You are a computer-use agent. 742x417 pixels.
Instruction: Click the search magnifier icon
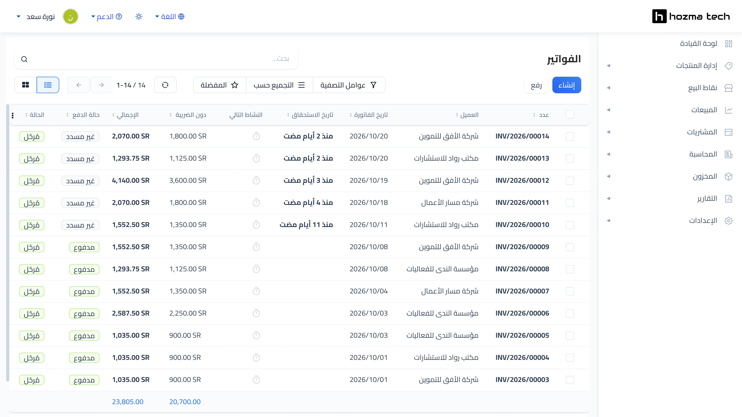(x=24, y=59)
